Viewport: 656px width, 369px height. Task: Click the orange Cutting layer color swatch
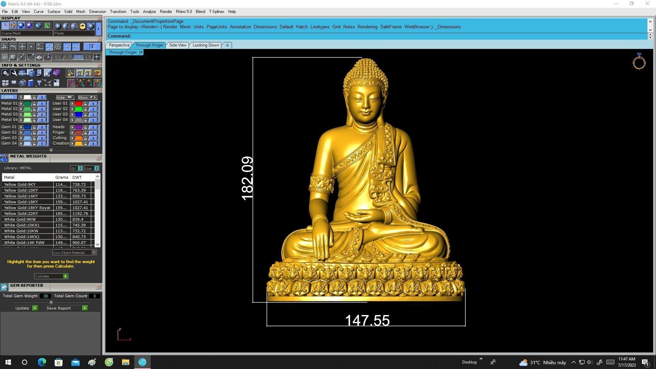[79, 138]
